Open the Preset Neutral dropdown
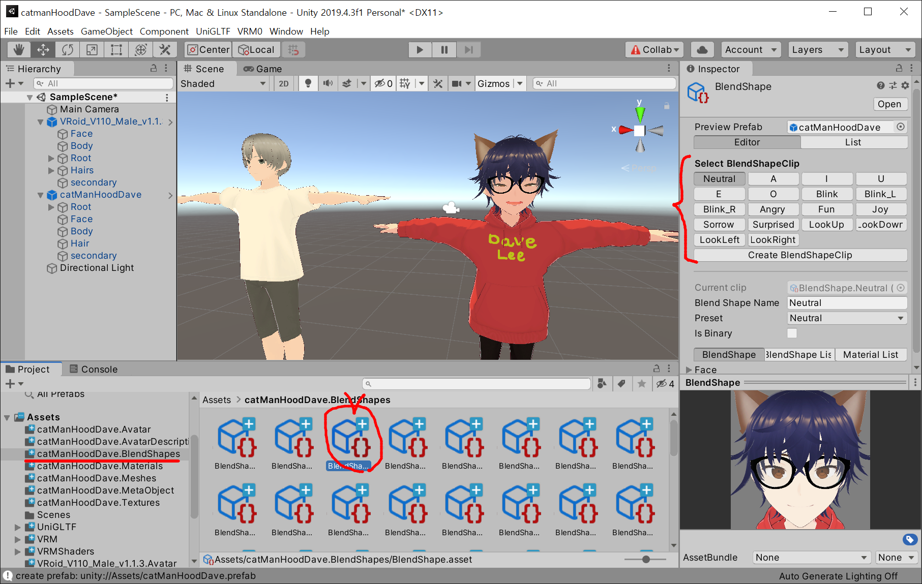The width and height of the screenshot is (922, 584). [847, 318]
